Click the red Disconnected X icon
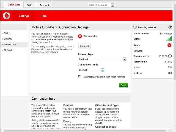This screenshot has width=176, height=132. pyautogui.click(x=80, y=36)
